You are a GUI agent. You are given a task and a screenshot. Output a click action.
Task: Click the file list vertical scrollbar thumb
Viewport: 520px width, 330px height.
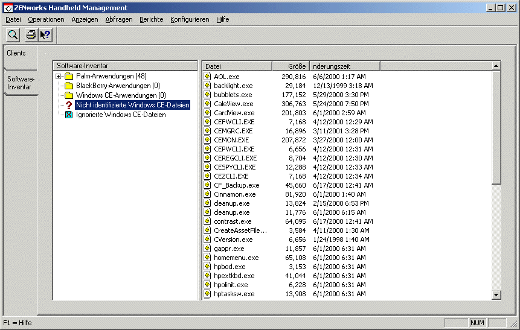496,127
